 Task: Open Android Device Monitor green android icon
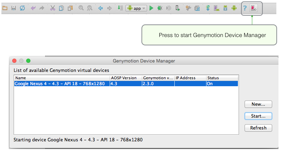(x=234, y=8)
